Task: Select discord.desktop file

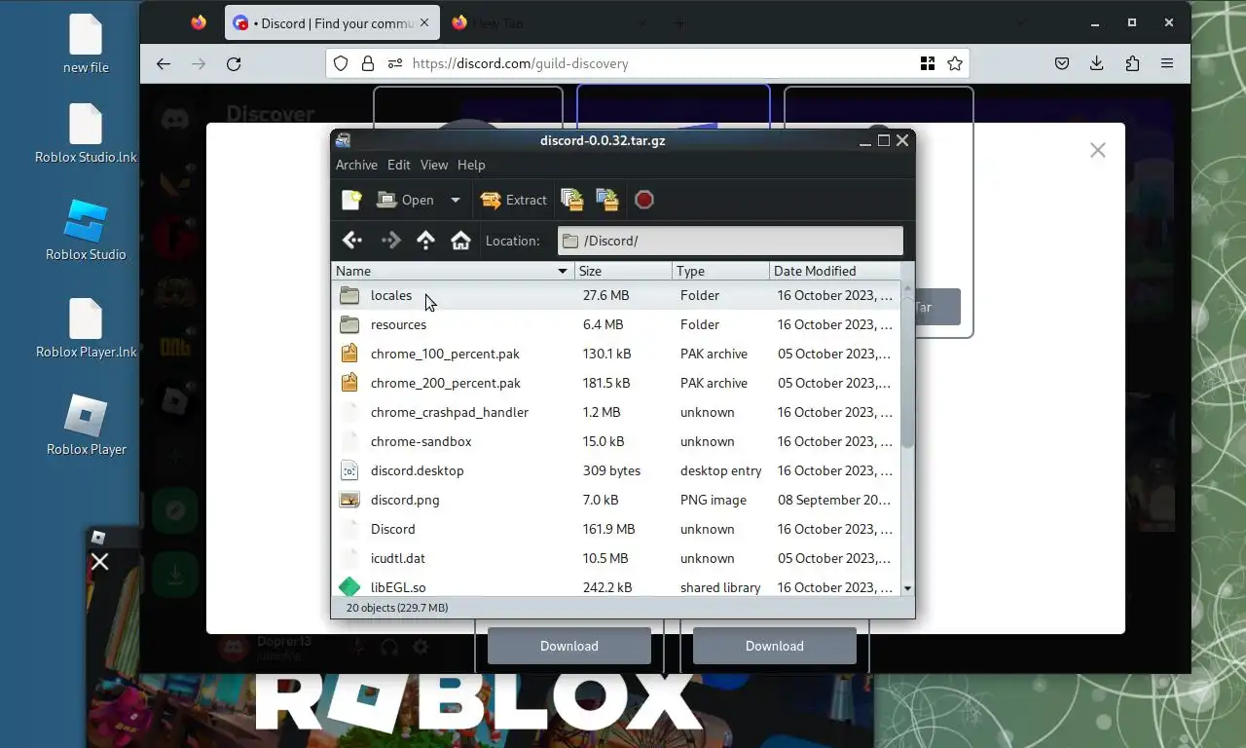Action: [x=616, y=470]
